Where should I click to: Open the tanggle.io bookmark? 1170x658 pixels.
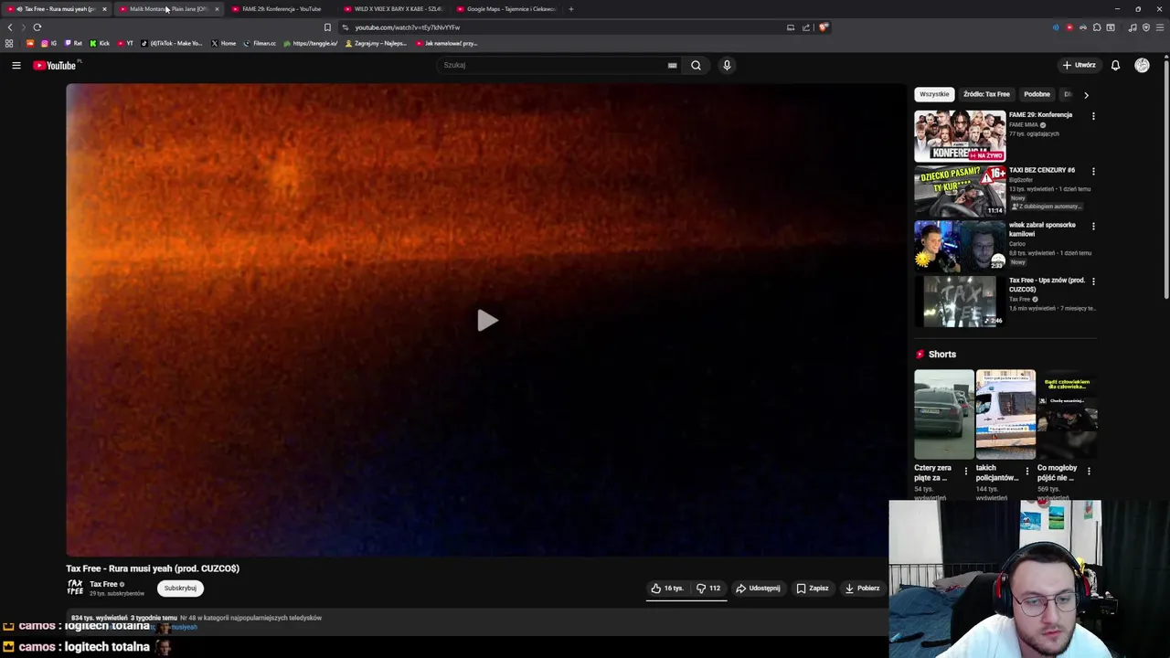[311, 43]
